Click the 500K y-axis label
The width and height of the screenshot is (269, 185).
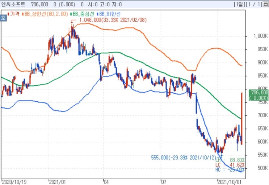coord(262,168)
